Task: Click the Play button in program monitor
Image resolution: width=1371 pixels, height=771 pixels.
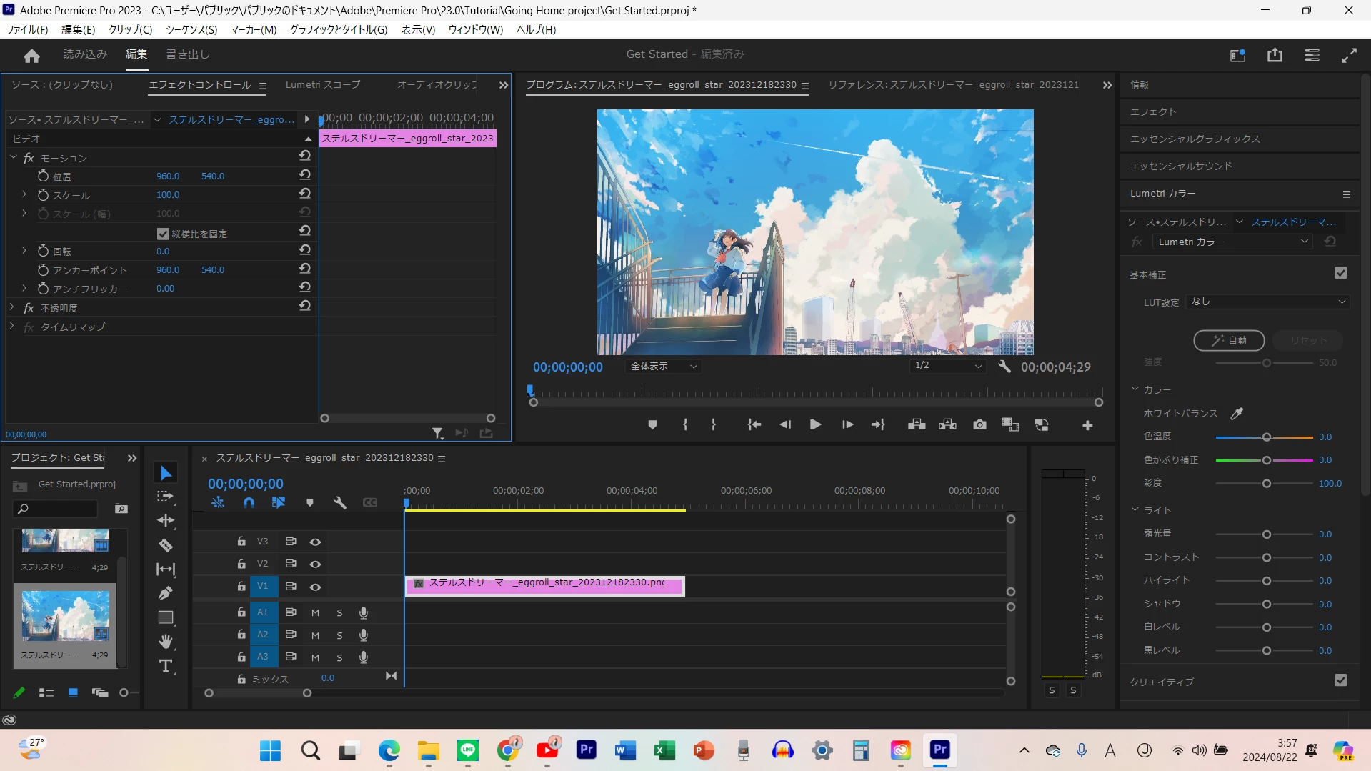Action: [x=815, y=425]
